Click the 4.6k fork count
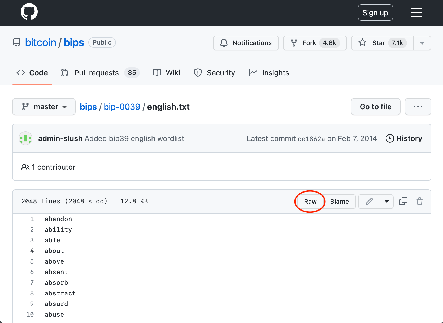Image resolution: width=443 pixels, height=323 pixels. tap(329, 43)
